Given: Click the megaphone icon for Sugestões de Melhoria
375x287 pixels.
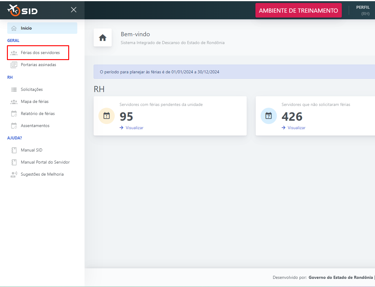Looking at the screenshot, I should pos(14,174).
